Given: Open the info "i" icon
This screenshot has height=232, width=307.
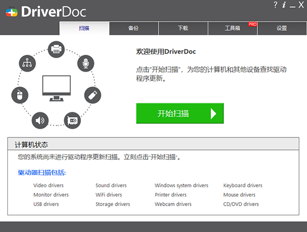Looking at the screenshot, I should tap(284, 4).
